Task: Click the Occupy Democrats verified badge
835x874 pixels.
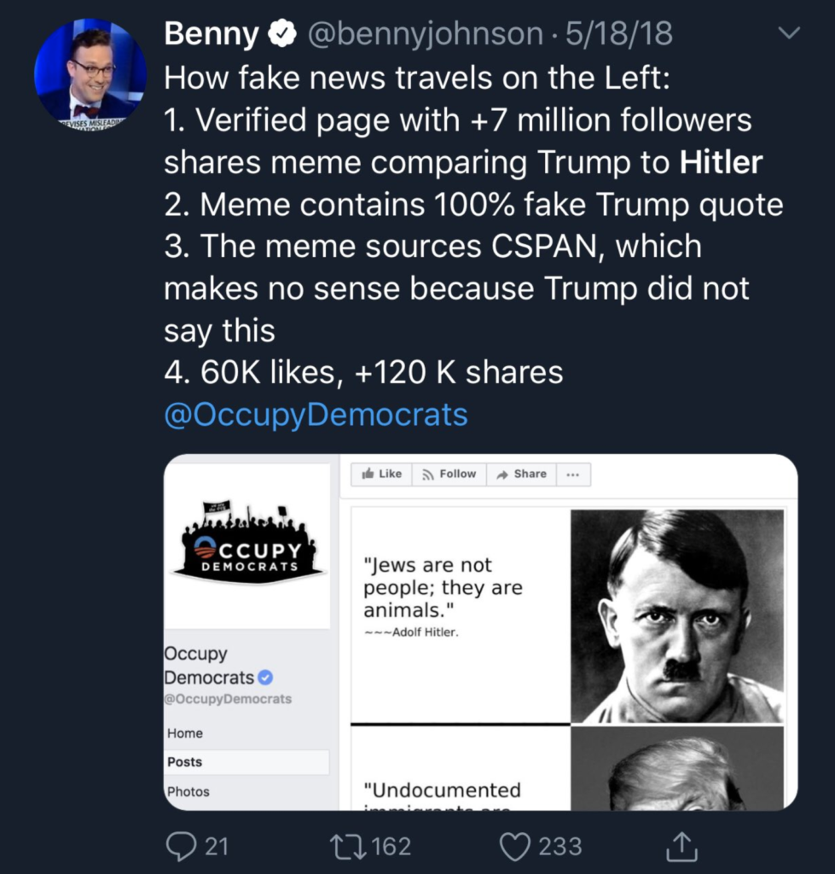Action: [x=265, y=676]
